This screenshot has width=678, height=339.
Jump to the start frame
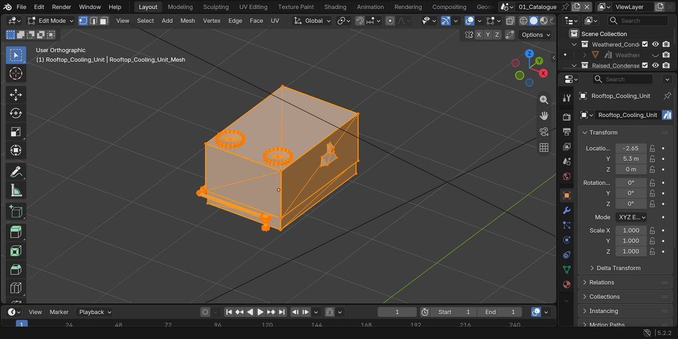[x=229, y=312]
